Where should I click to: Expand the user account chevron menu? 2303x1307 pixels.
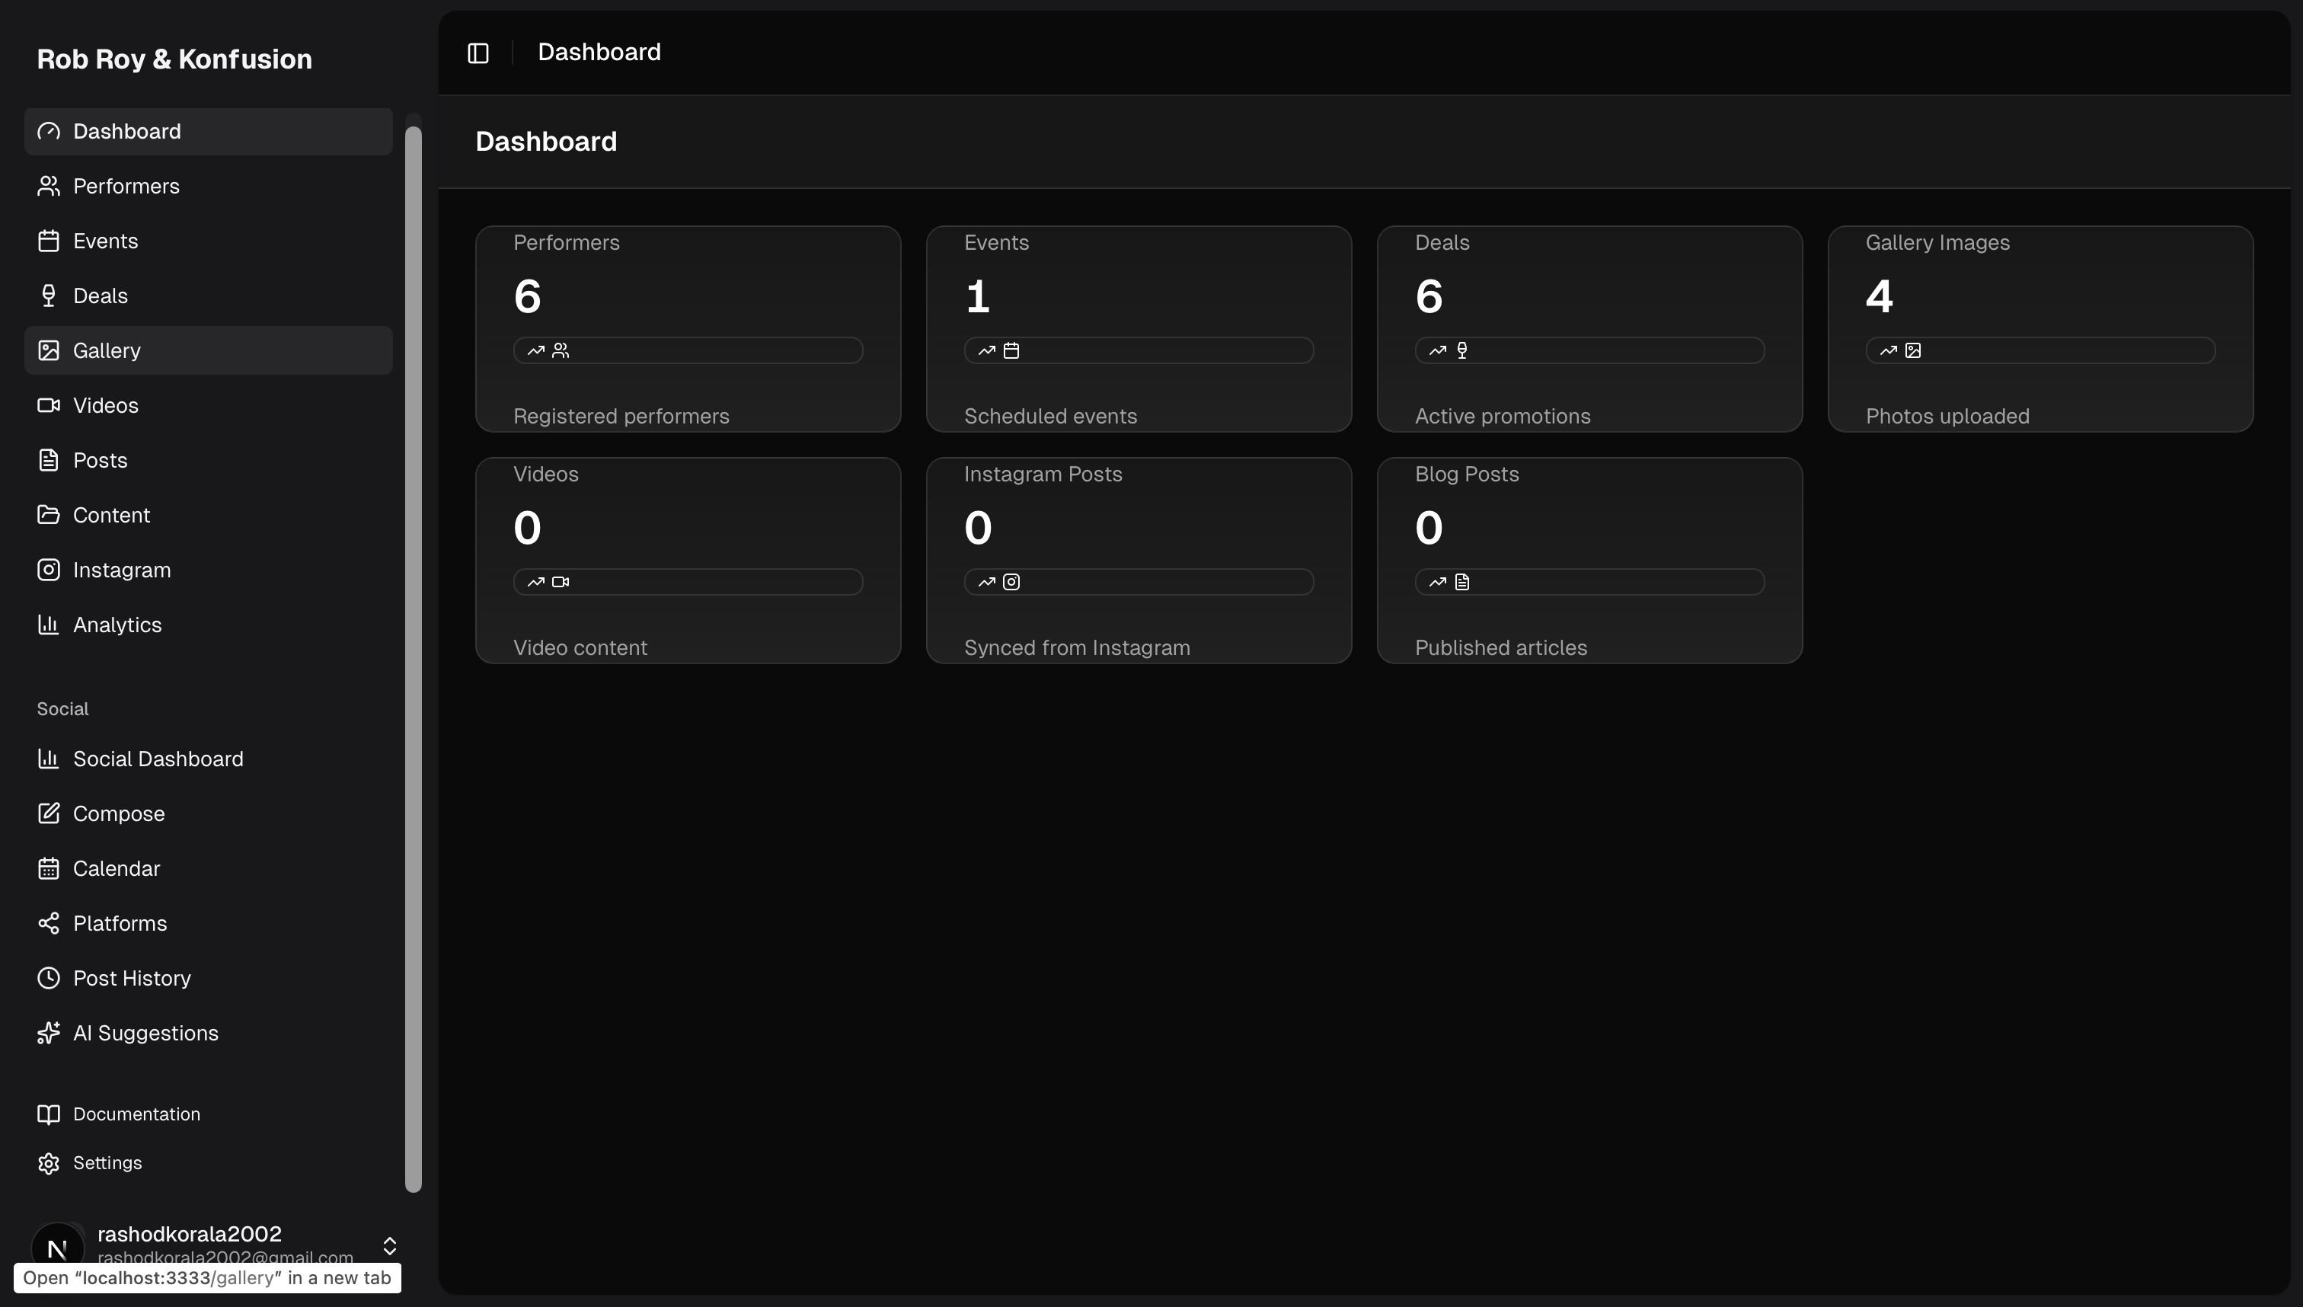click(389, 1246)
